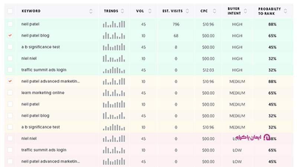The width and height of the screenshot is (297, 167).
Task: Sort the table by VOL arrows
Action: (x=150, y=11)
